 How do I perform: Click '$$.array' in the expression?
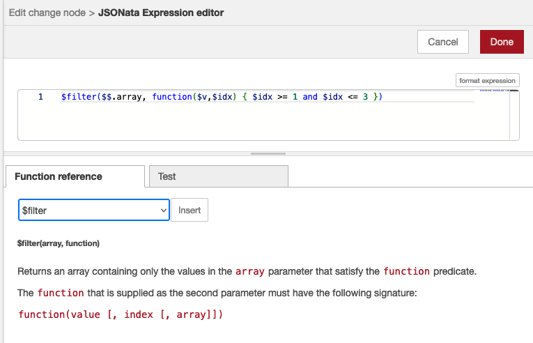point(121,97)
